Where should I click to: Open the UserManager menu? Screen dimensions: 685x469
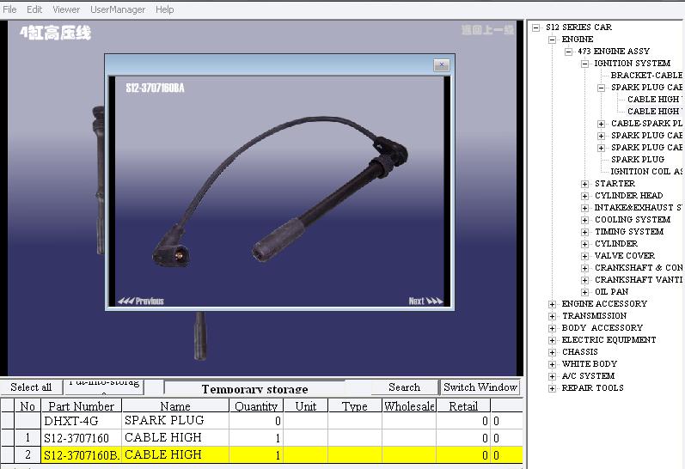click(118, 9)
